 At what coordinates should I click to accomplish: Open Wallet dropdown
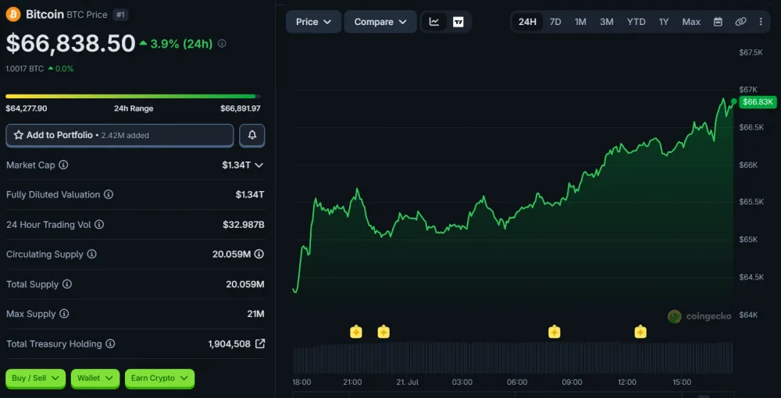(x=95, y=378)
